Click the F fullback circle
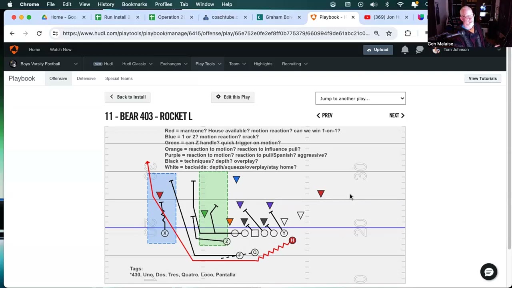 pyautogui.click(x=239, y=255)
